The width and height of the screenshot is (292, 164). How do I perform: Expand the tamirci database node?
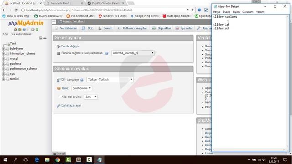[x=4, y=79]
